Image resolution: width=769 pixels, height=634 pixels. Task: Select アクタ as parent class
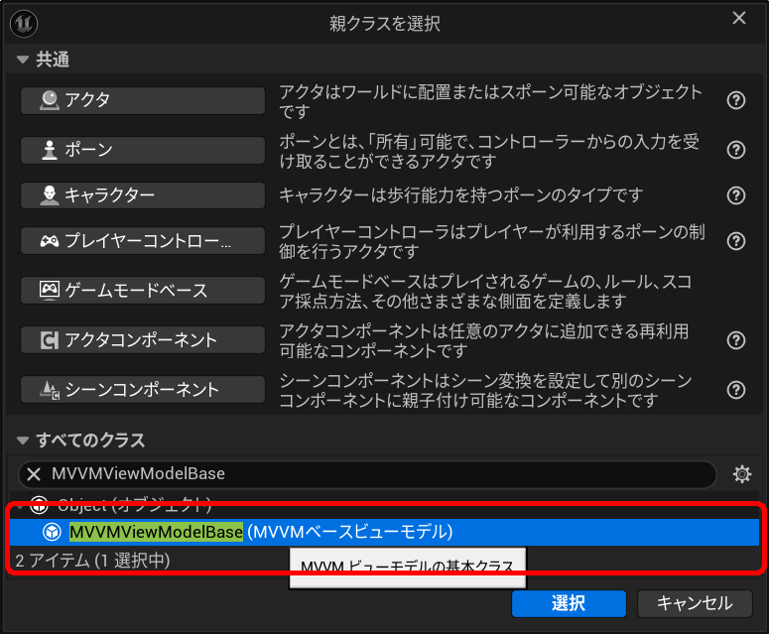pyautogui.click(x=143, y=100)
